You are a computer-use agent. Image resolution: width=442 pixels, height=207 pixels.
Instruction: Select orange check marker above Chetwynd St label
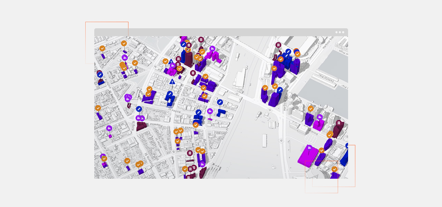tap(135, 63)
